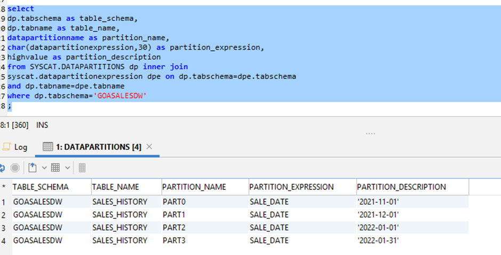Open the export options dropdown arrow
501x255 pixels.
point(44,168)
